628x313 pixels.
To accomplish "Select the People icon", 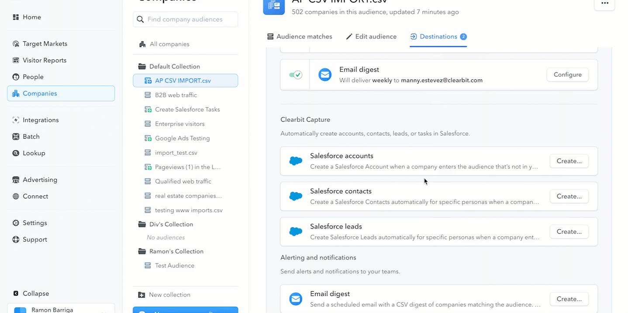I will pos(16,77).
